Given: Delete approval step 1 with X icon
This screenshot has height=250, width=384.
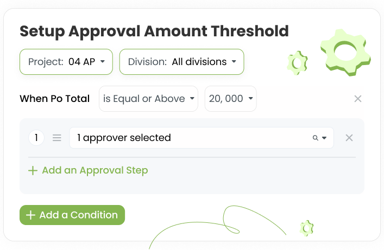Looking at the screenshot, I should tap(349, 138).
